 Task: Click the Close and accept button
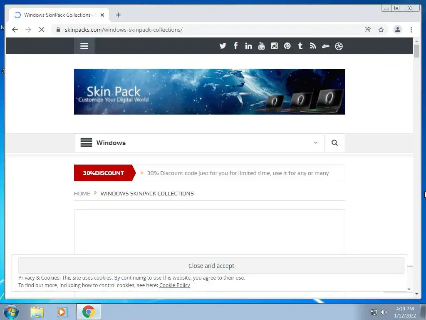211,265
